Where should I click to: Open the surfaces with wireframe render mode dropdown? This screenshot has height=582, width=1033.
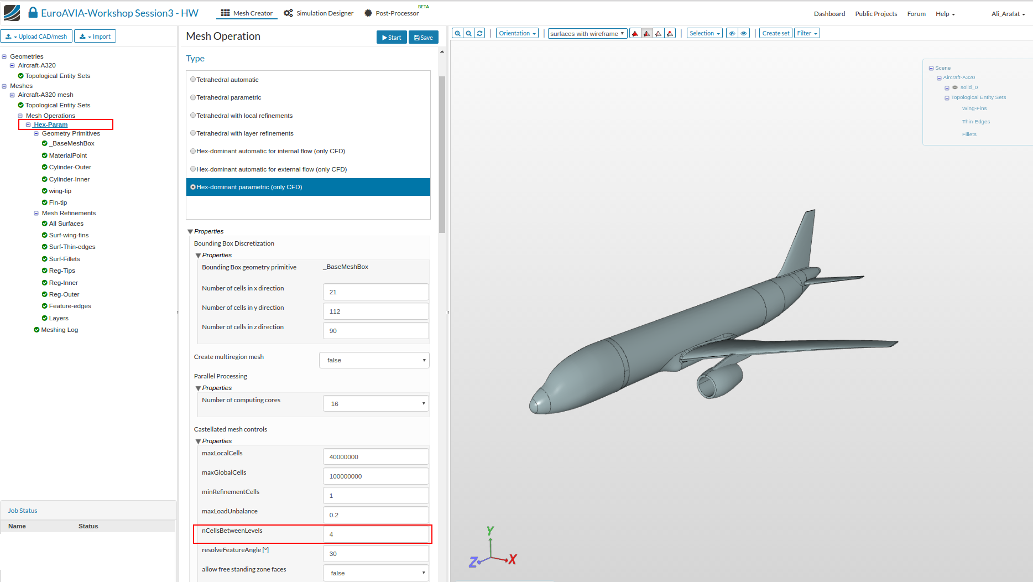587,33
